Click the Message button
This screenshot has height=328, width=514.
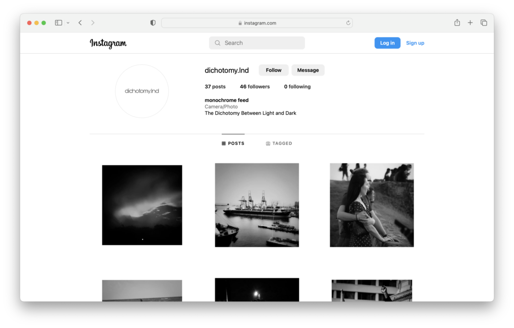point(308,70)
